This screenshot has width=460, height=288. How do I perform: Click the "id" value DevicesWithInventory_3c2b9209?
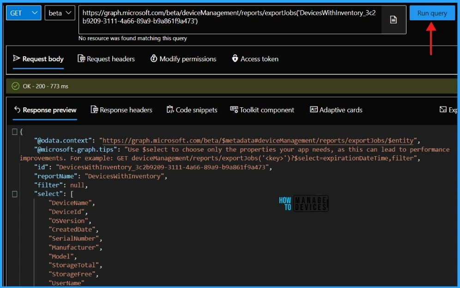click(x=163, y=167)
